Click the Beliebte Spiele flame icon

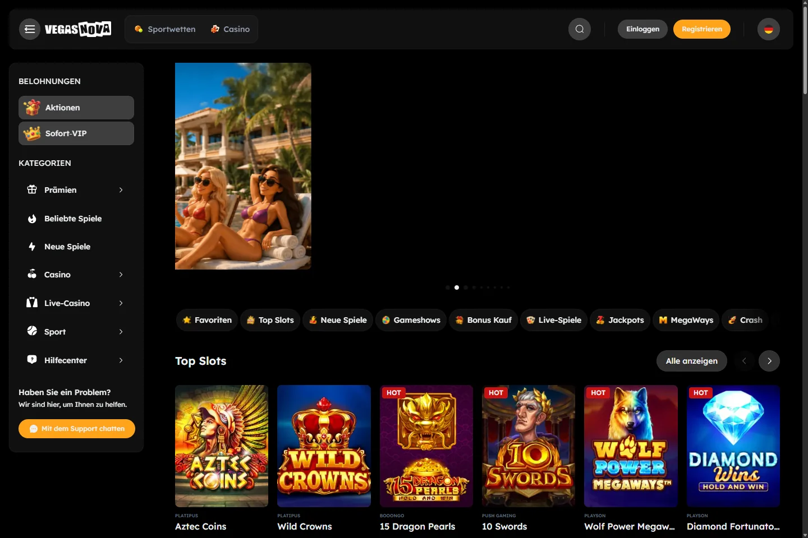[x=32, y=219]
